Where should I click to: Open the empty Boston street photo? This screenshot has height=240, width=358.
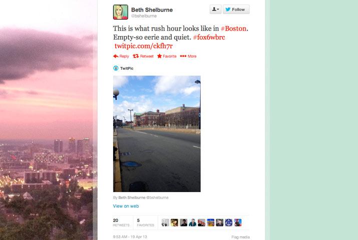coord(157,133)
